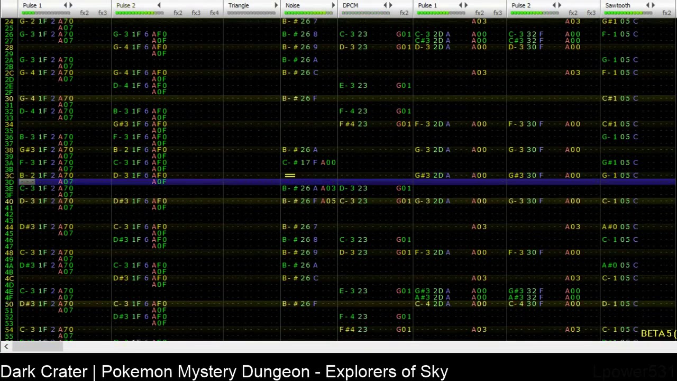
Task: Click row number 40 in the pattern
Action: tap(9, 201)
